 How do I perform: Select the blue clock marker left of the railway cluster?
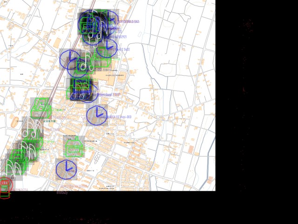pos(70,59)
